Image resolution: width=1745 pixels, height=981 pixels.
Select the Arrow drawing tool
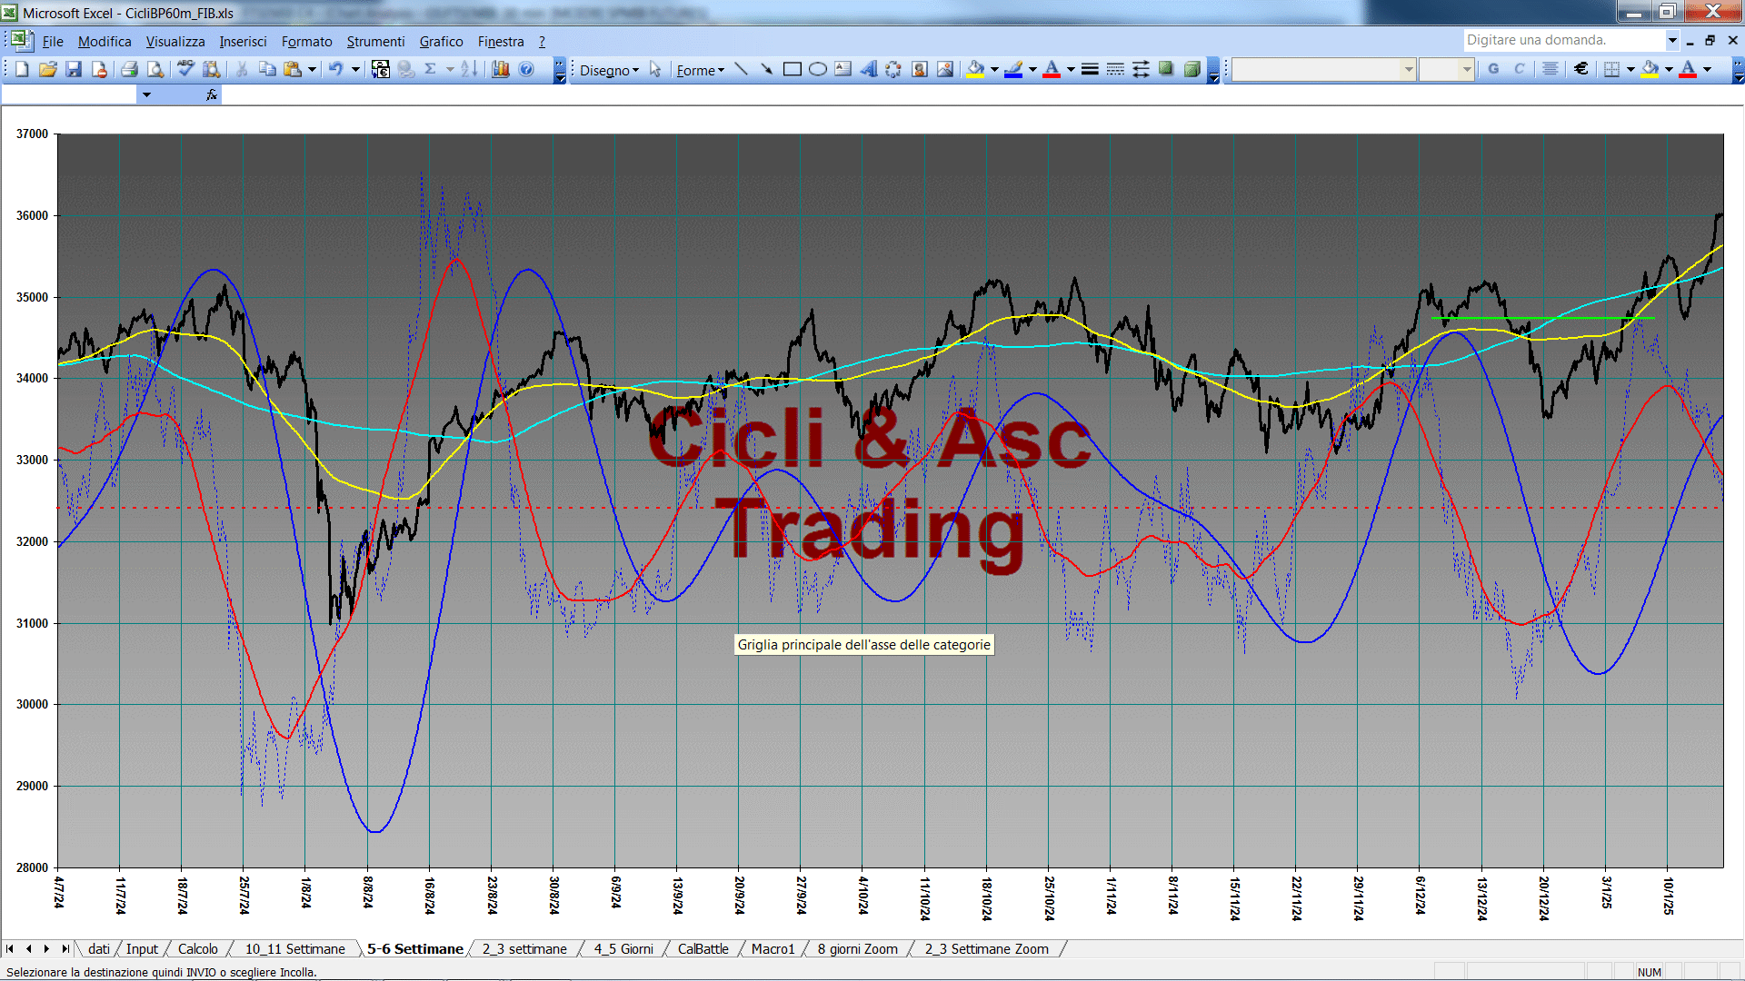pos(767,70)
